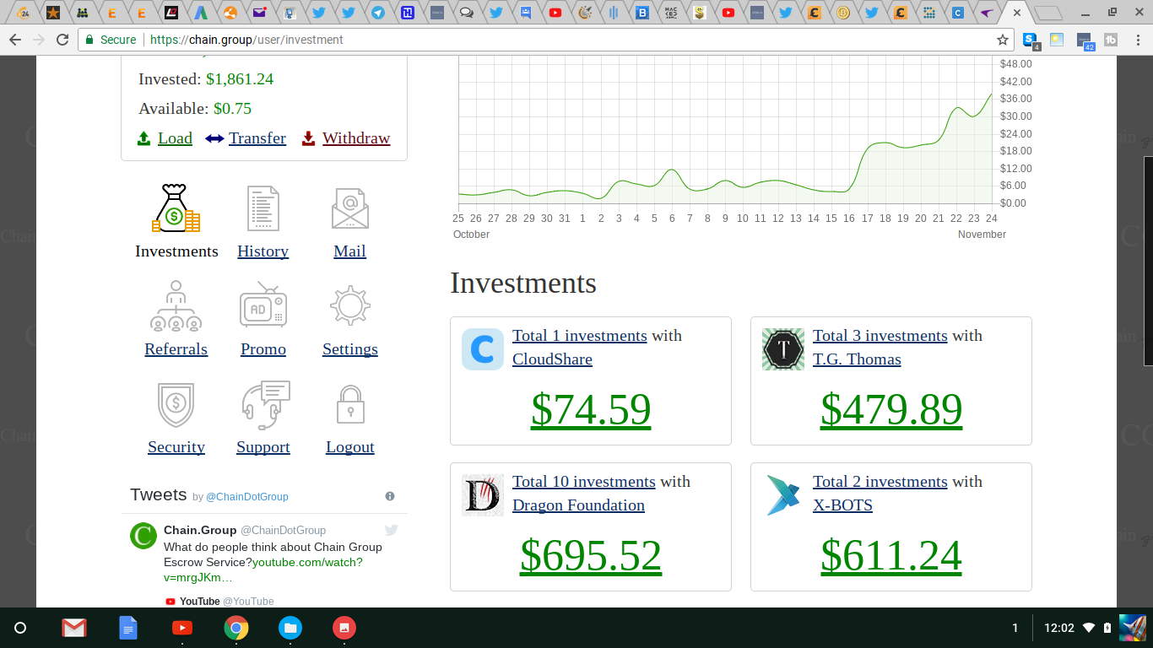Open the @ChainDotGroup Tweets link
The width and height of the screenshot is (1153, 648).
(247, 497)
